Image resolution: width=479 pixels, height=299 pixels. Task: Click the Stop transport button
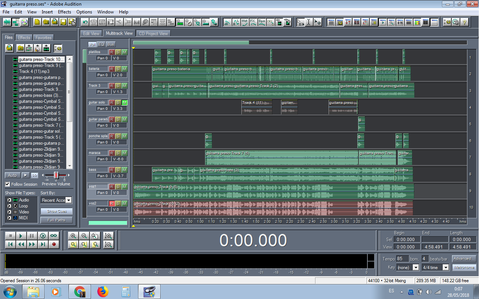click(10, 236)
